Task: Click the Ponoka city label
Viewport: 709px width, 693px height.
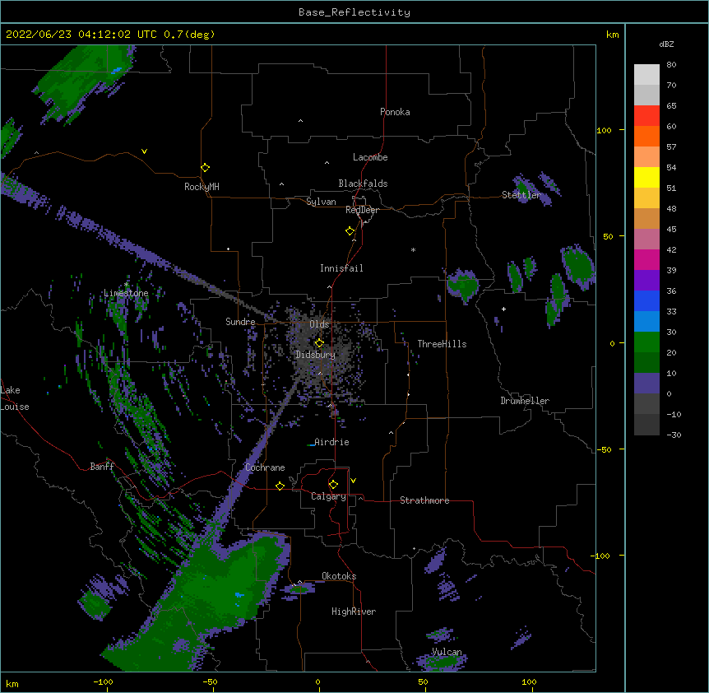Action: 395,112
